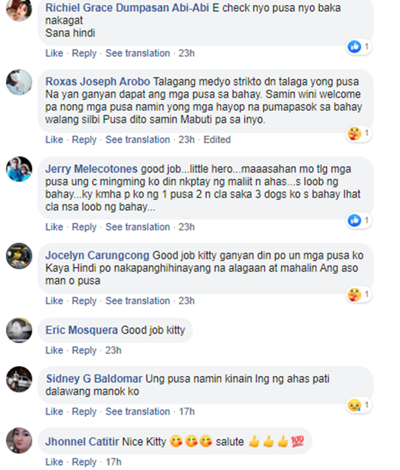
Task: Open care reaction on Roxas Joseph Arobo's comment
Action: tap(355, 133)
